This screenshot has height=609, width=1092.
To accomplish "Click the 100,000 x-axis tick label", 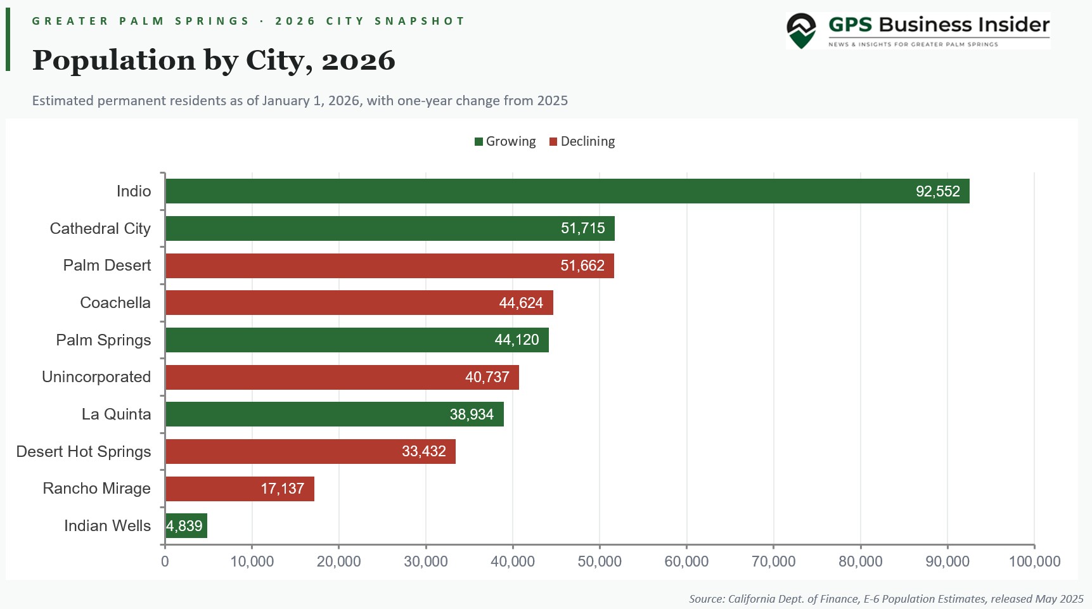I will click(x=1034, y=561).
